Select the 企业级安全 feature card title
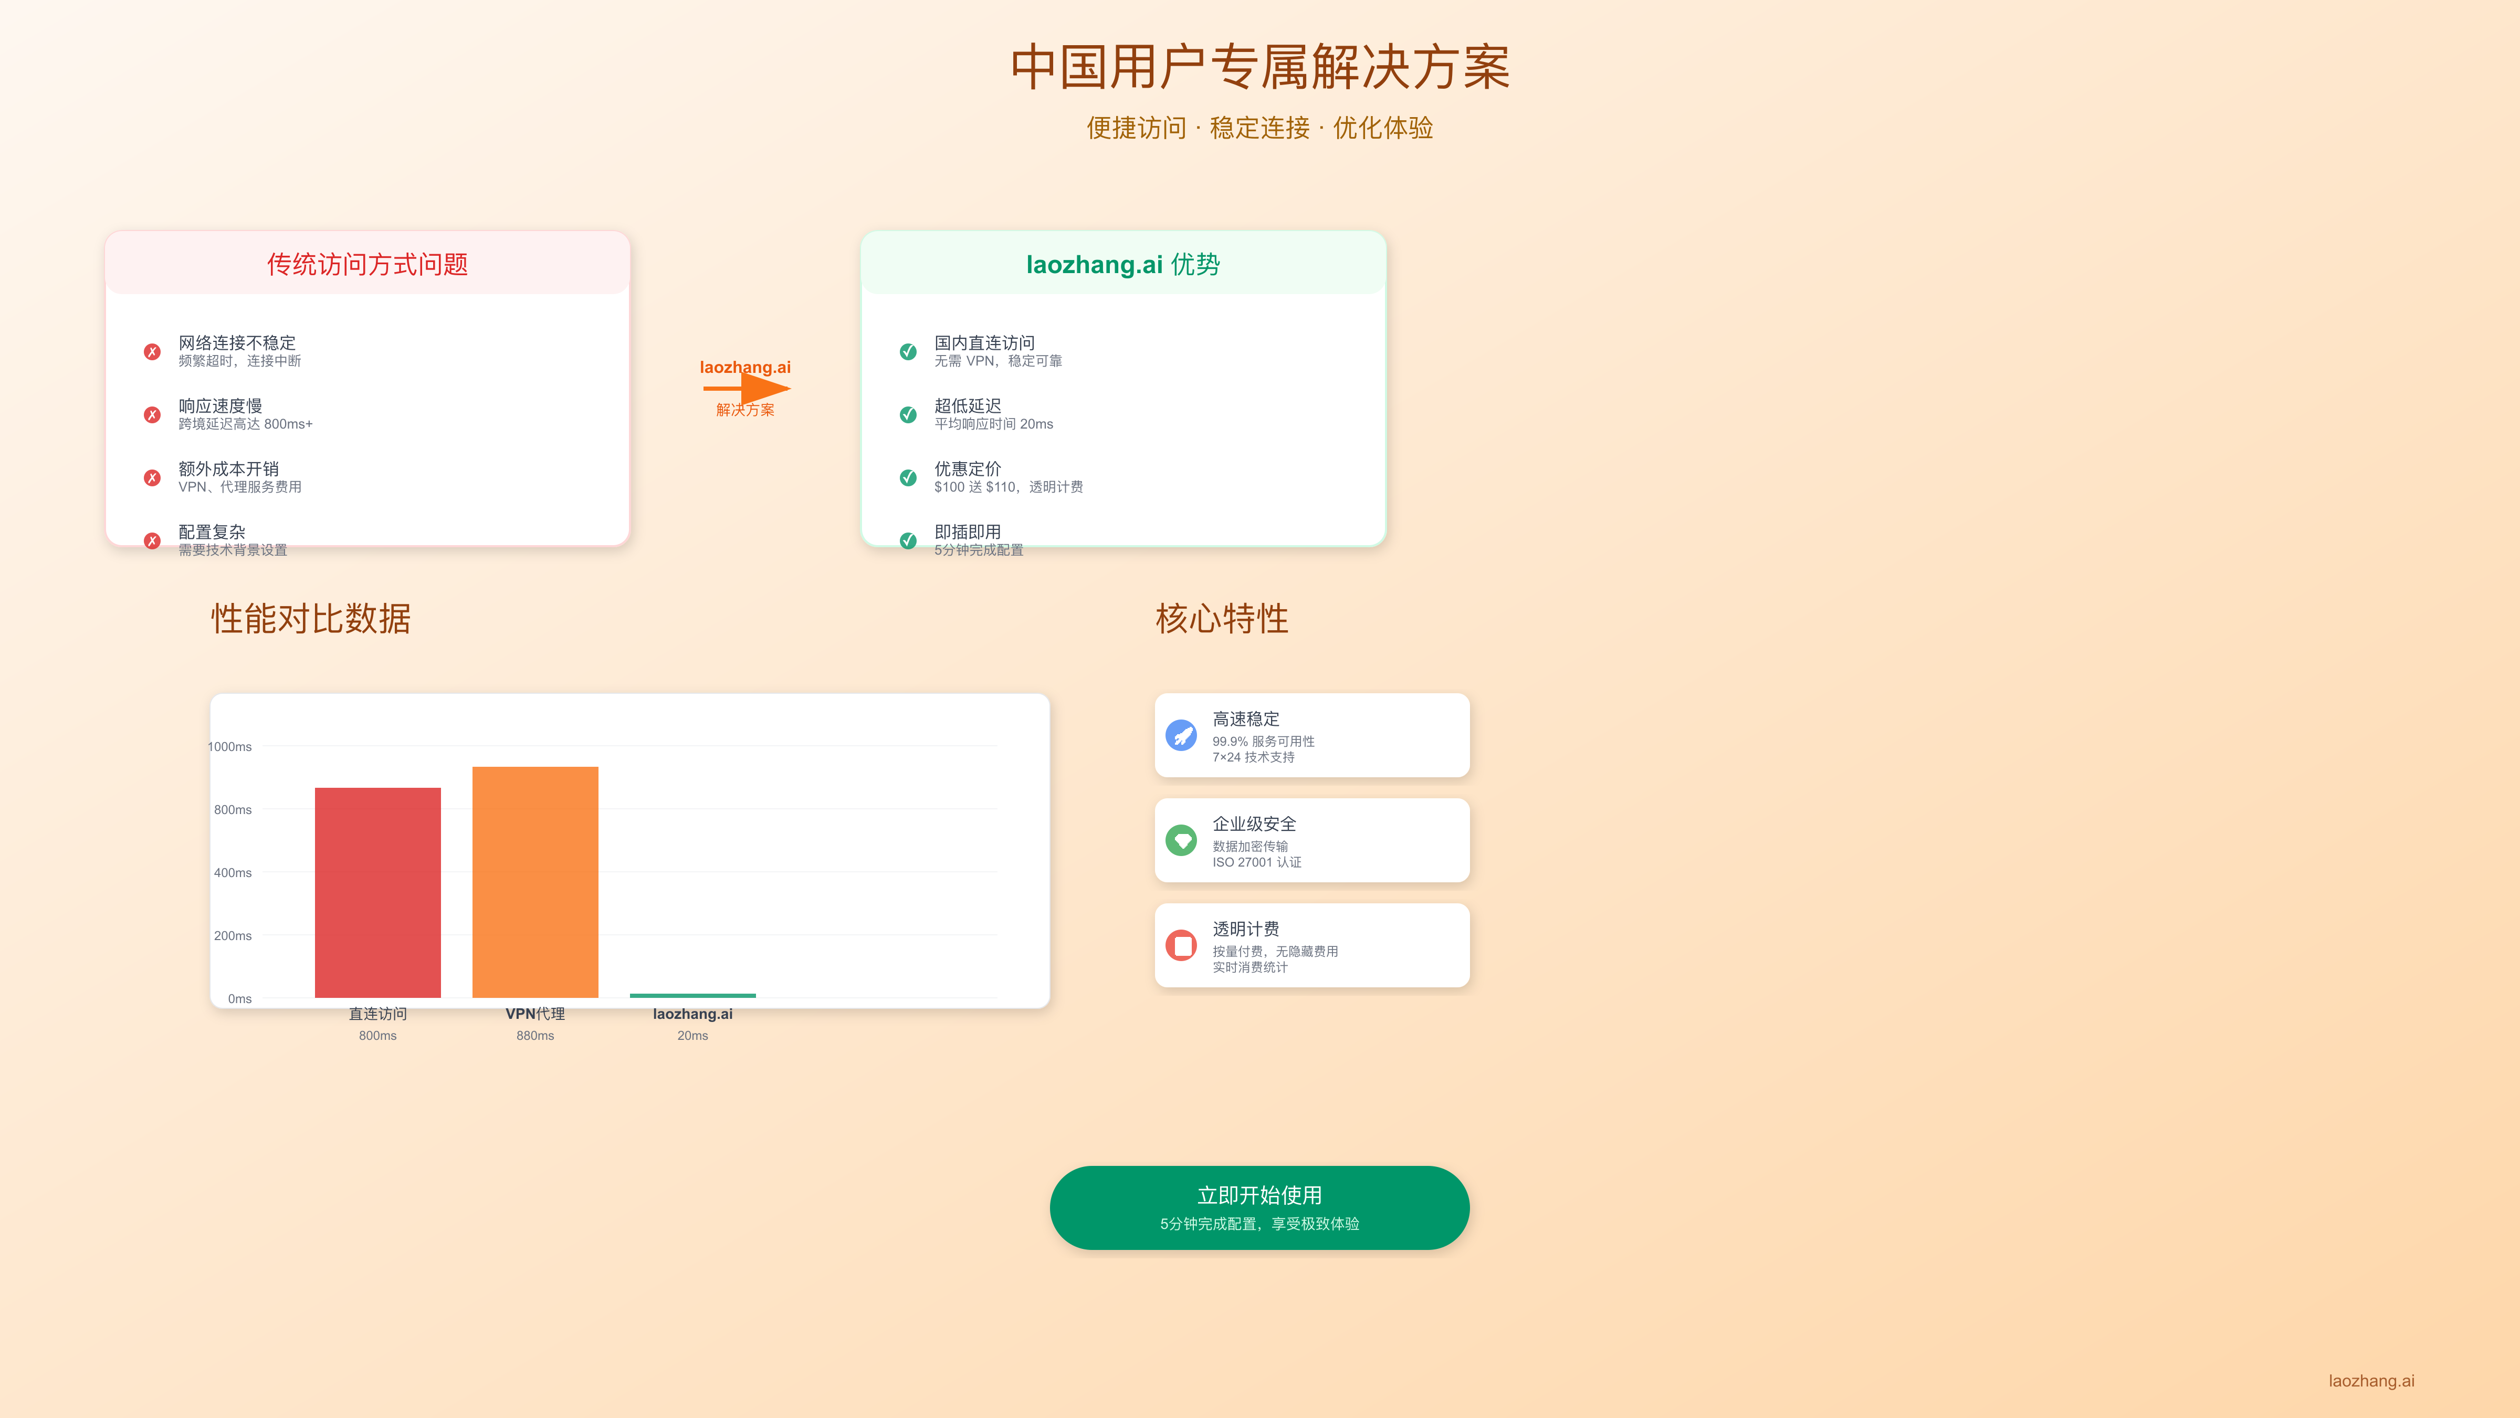This screenshot has height=1418, width=2520. coord(1254,824)
